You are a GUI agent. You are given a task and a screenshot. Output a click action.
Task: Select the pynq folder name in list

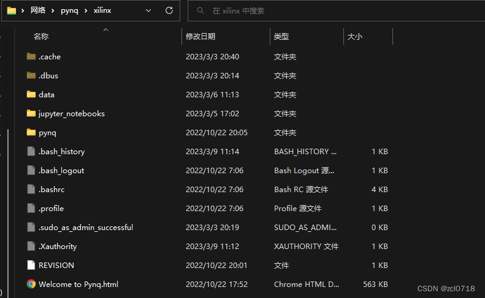tap(47, 133)
